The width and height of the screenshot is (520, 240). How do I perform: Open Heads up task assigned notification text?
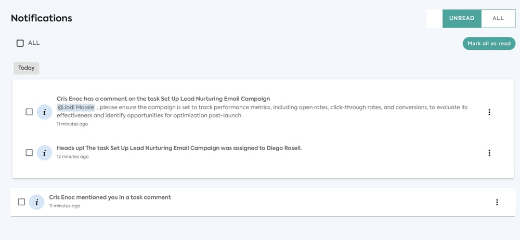[179, 148]
